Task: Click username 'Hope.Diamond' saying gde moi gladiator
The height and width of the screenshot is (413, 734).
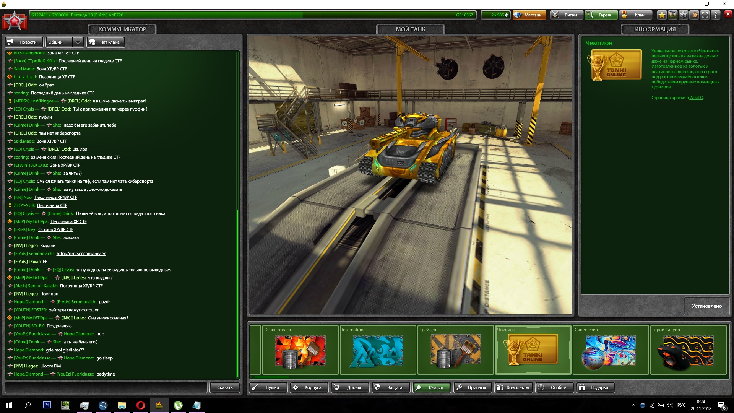Action: (29, 350)
